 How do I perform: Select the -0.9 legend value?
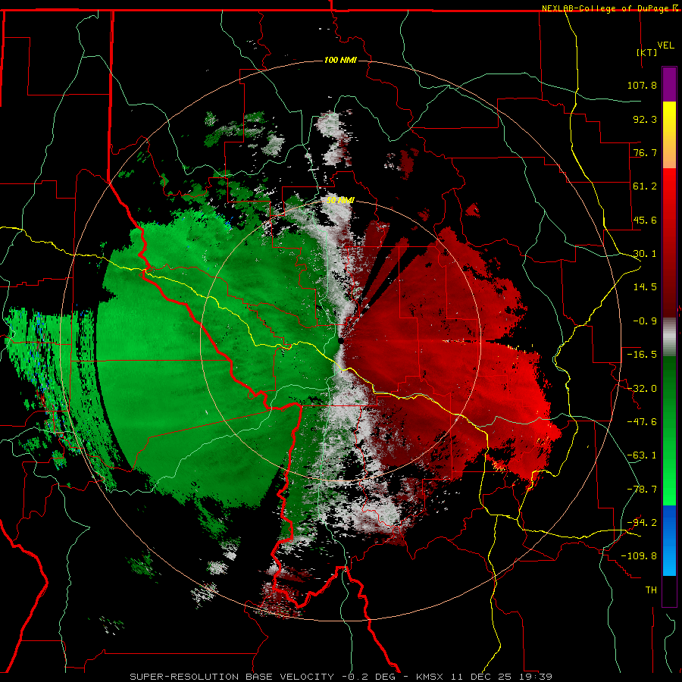pos(645,321)
